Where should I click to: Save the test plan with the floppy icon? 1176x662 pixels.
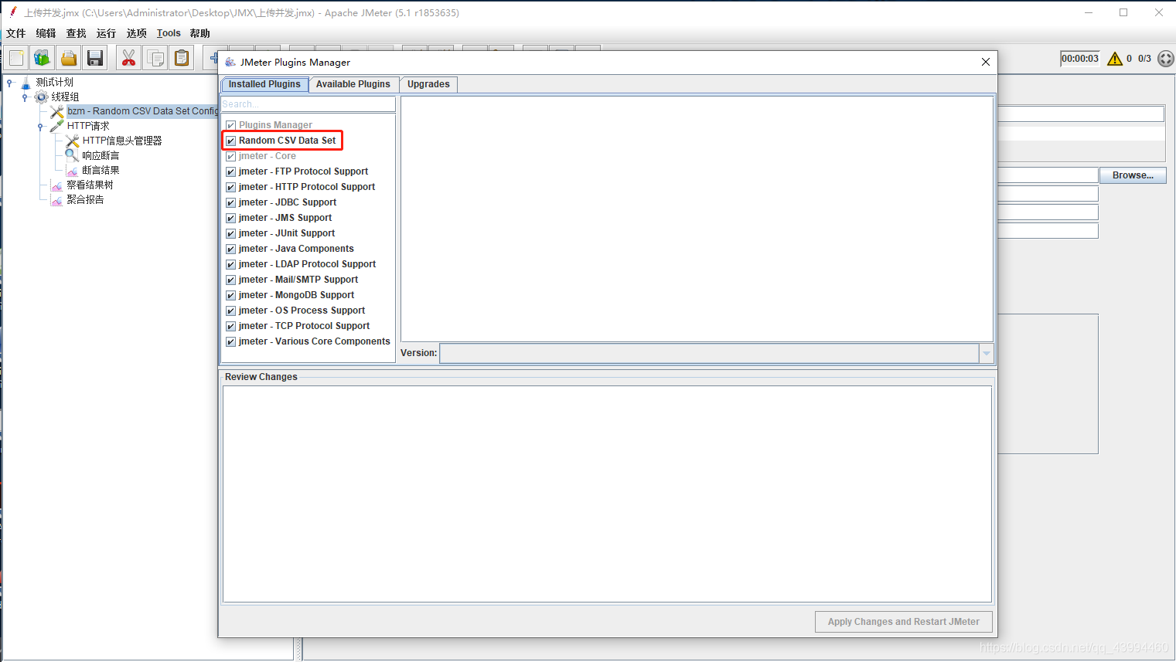click(95, 58)
